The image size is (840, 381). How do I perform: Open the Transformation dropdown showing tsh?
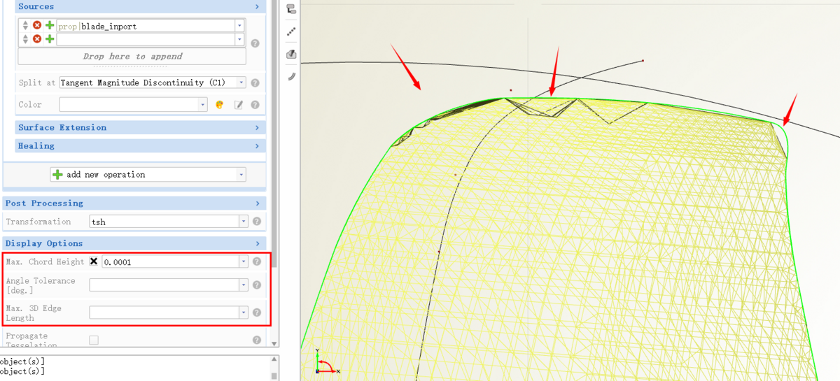pos(243,222)
